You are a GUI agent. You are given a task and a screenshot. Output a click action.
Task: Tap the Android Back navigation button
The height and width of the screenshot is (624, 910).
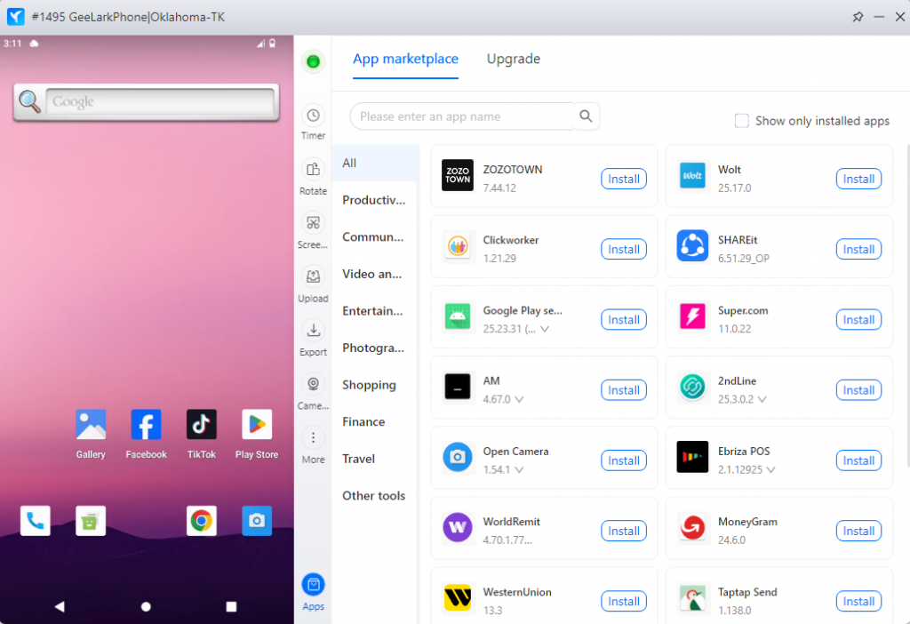(60, 606)
